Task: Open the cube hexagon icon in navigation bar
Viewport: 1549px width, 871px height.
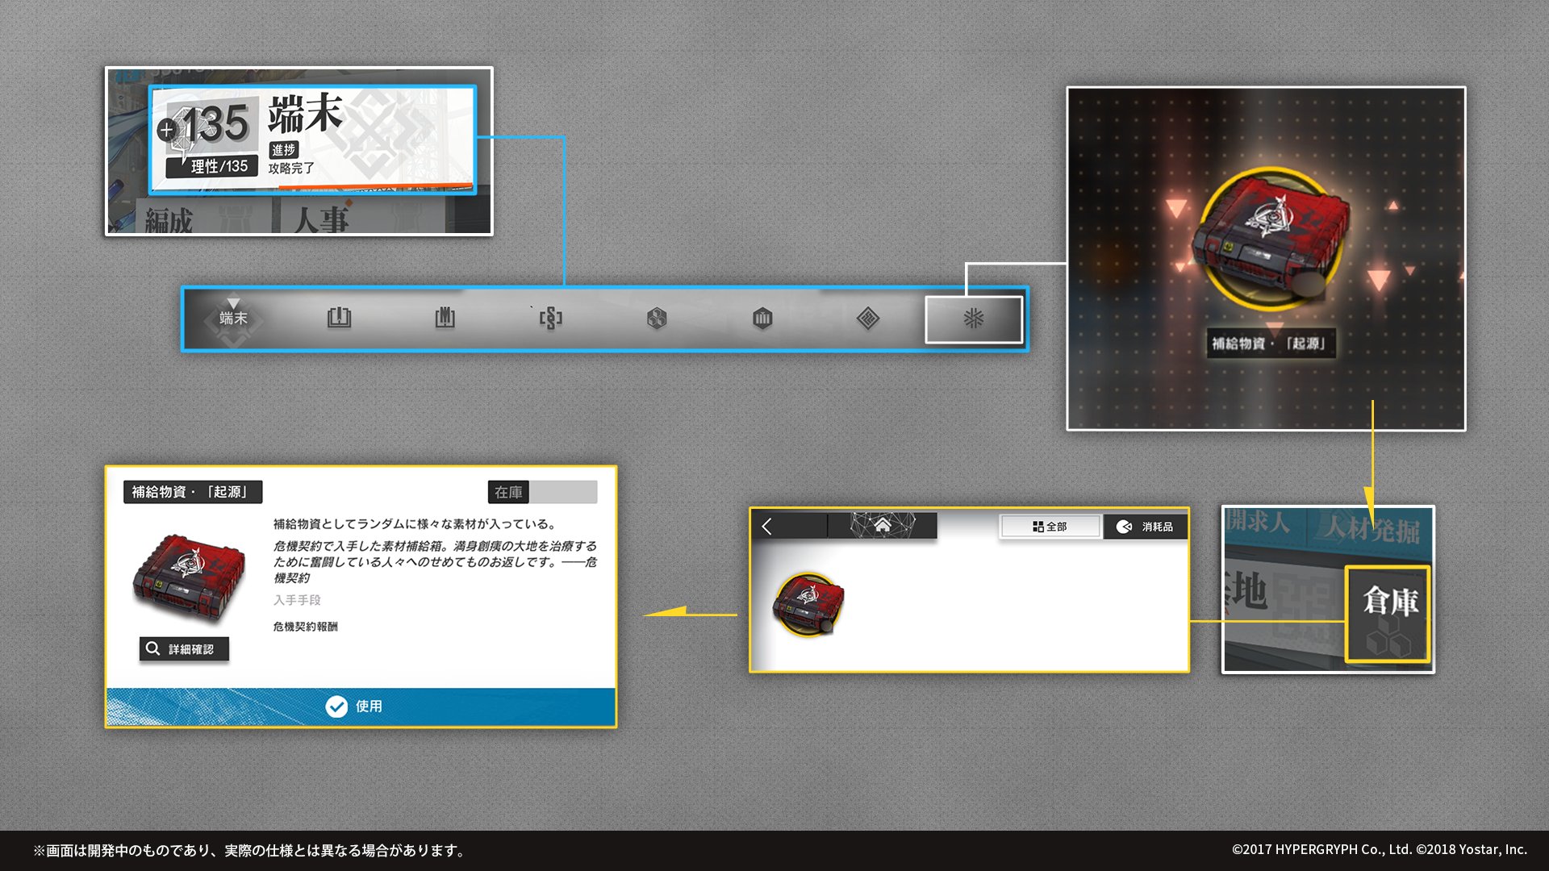Action: point(657,319)
